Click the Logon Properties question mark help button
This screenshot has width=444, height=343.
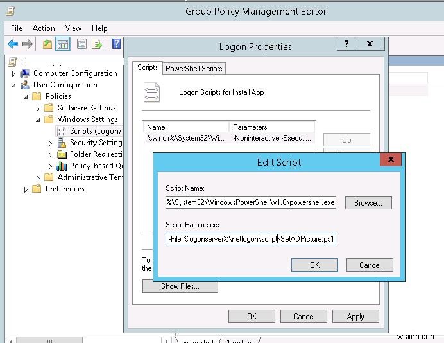pyautogui.click(x=346, y=44)
